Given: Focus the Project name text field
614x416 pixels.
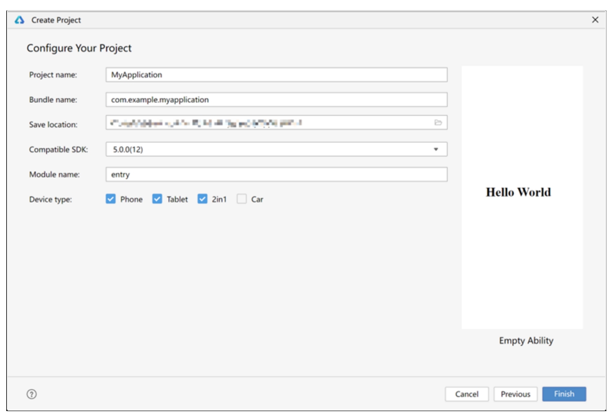Looking at the screenshot, I should point(276,75).
